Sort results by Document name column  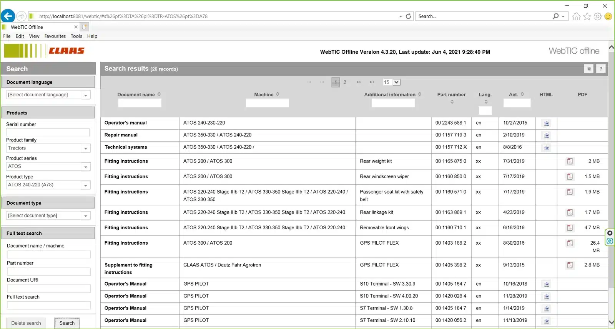[x=159, y=94]
